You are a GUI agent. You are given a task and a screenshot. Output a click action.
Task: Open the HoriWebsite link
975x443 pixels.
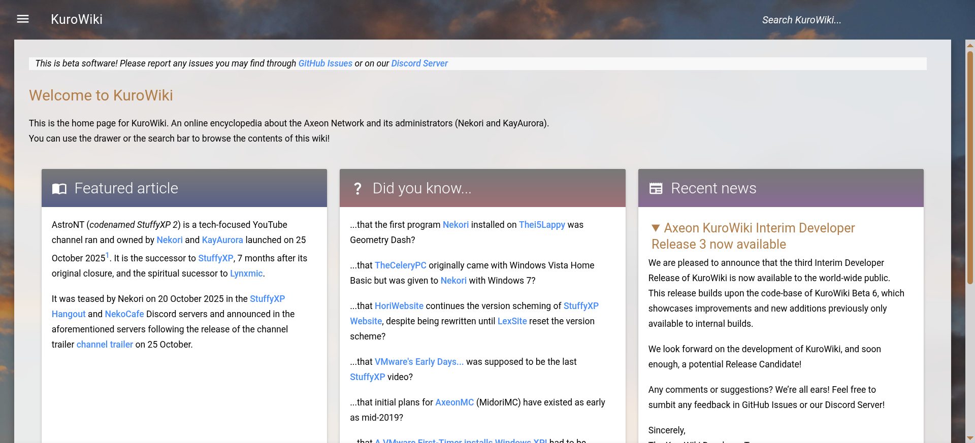pos(399,306)
